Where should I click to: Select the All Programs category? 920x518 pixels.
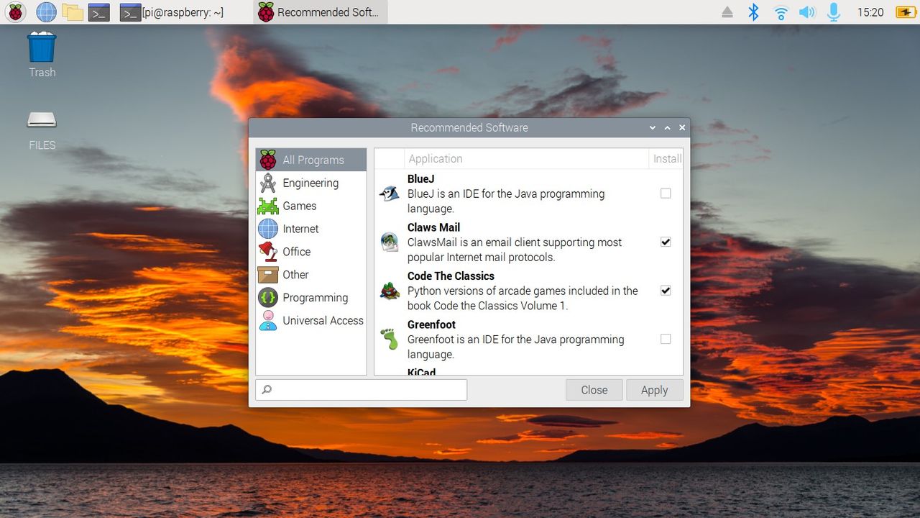point(311,160)
